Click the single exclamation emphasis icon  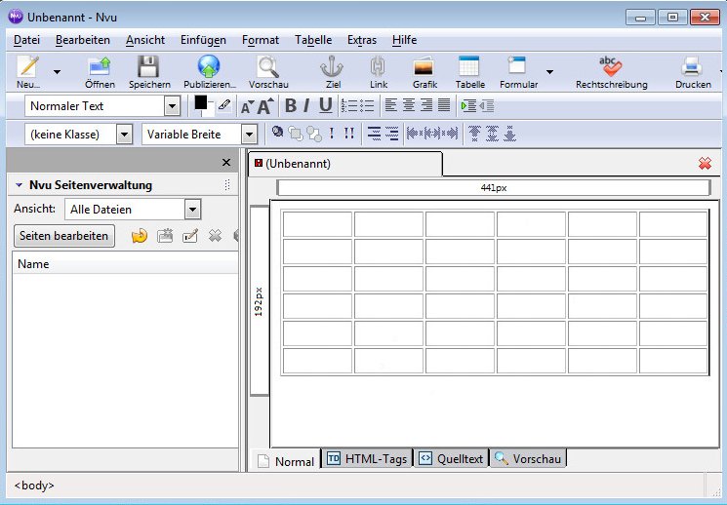[x=332, y=134]
